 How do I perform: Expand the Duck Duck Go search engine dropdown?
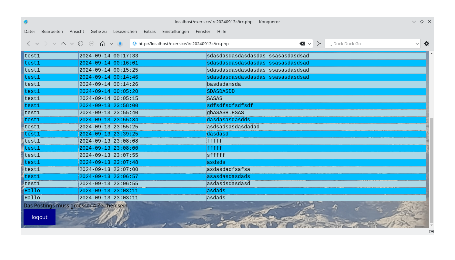(417, 44)
